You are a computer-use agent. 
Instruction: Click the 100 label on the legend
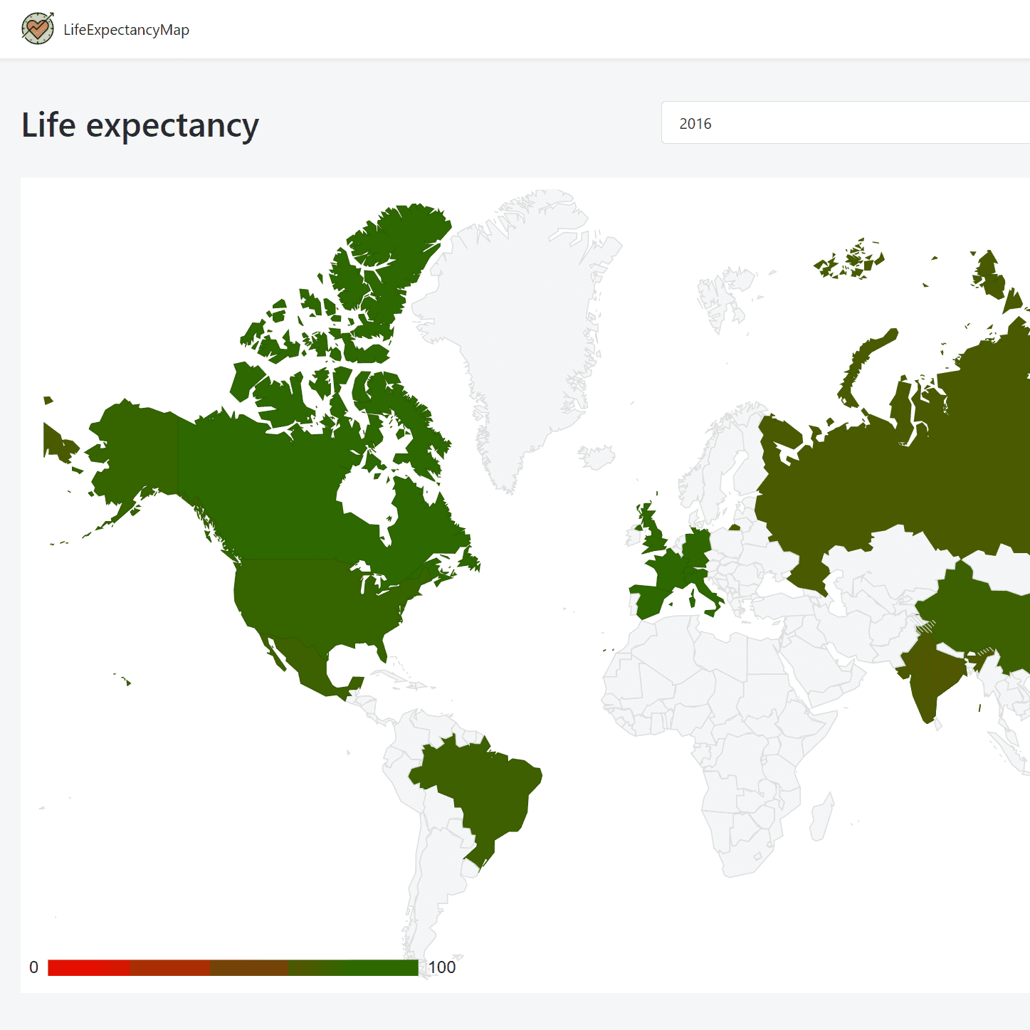(441, 967)
